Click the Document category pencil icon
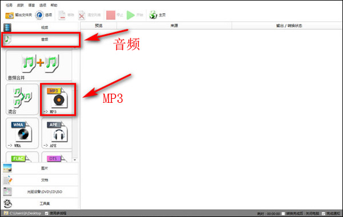Viewport: 343px width, 217px height. click(7, 180)
